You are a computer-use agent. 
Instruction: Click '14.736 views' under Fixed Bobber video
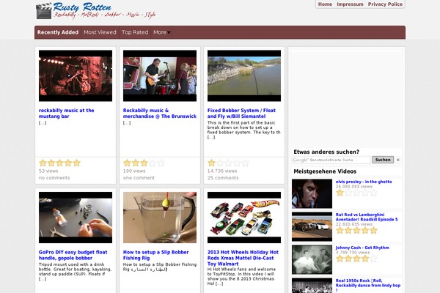pyautogui.click(x=222, y=171)
